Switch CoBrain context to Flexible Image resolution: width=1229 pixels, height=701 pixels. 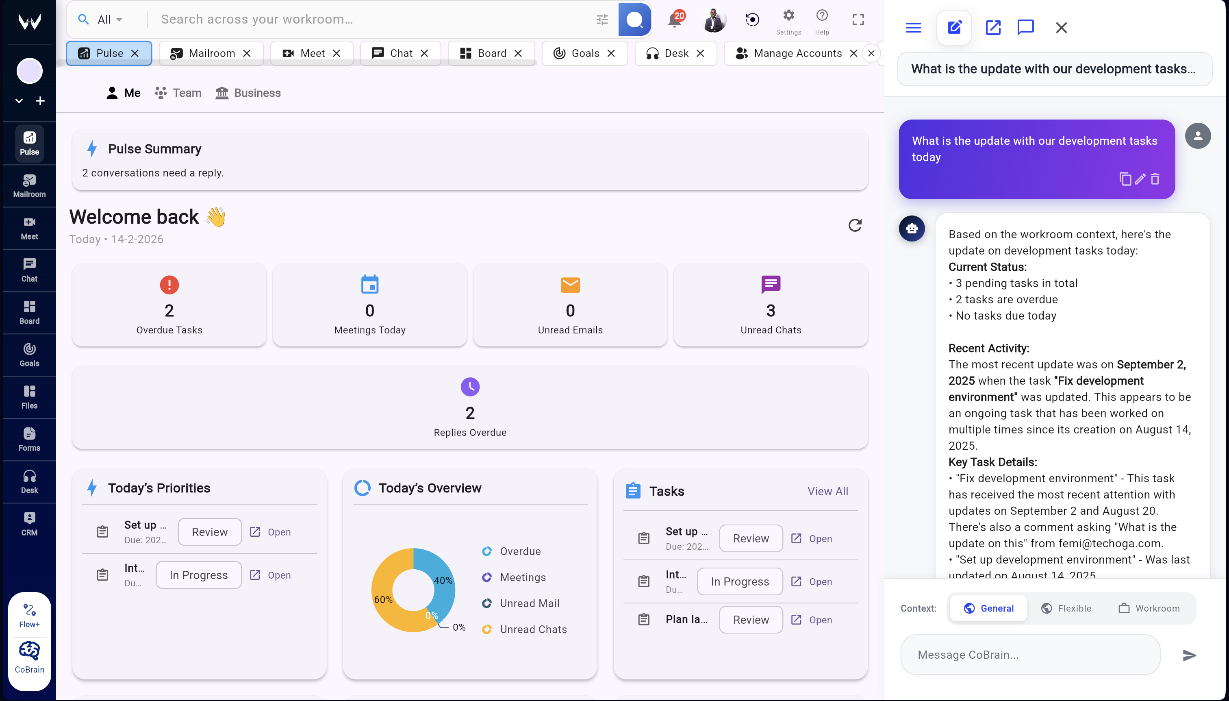[1066, 608]
